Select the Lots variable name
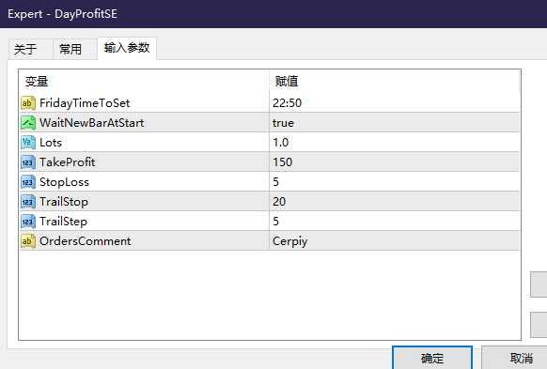547x369 pixels. point(51,143)
